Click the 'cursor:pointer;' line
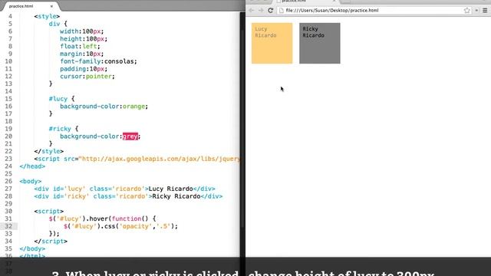491x276 pixels. click(87, 77)
